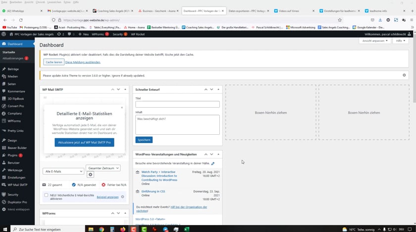
Task: Collapse WordPress-Veranstaltungen und Neuigkeiten widget
Action: coord(218,154)
